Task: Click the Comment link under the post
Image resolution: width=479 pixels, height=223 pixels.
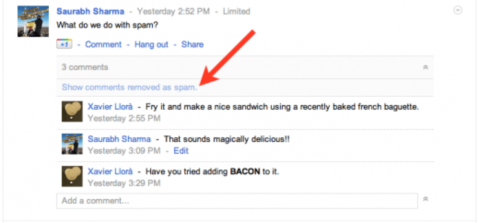Action: pyautogui.click(x=103, y=44)
